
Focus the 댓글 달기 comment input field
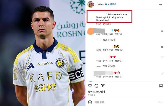pos(125,102)
